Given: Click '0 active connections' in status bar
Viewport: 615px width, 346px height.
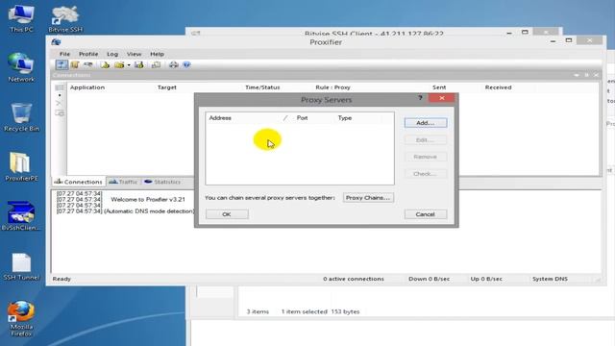Looking at the screenshot, I should pos(354,279).
